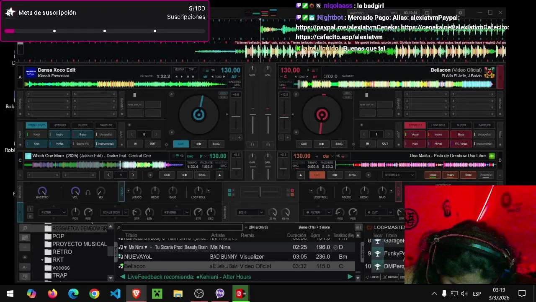
Task: Select STEMS 2.0 pad tab on deck B
Action: point(415,125)
